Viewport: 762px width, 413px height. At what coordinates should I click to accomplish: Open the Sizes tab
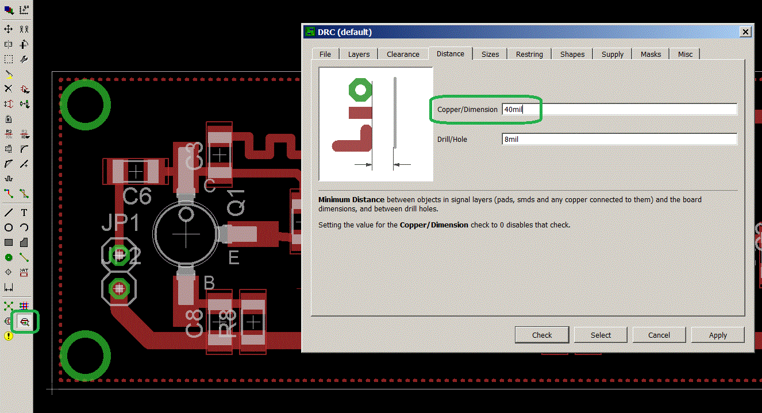(x=490, y=54)
